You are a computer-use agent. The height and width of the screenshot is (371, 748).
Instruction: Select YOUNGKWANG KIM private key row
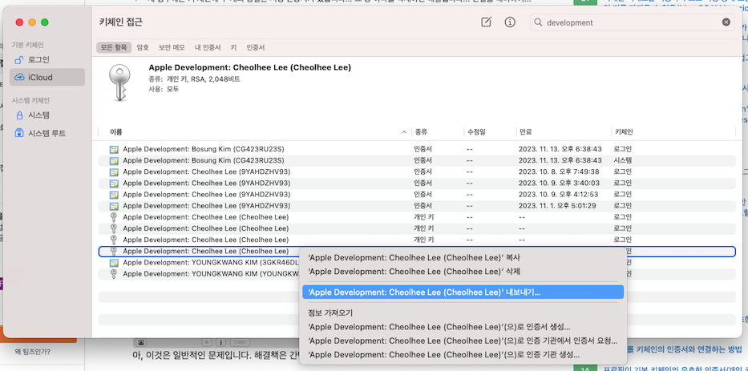199,274
